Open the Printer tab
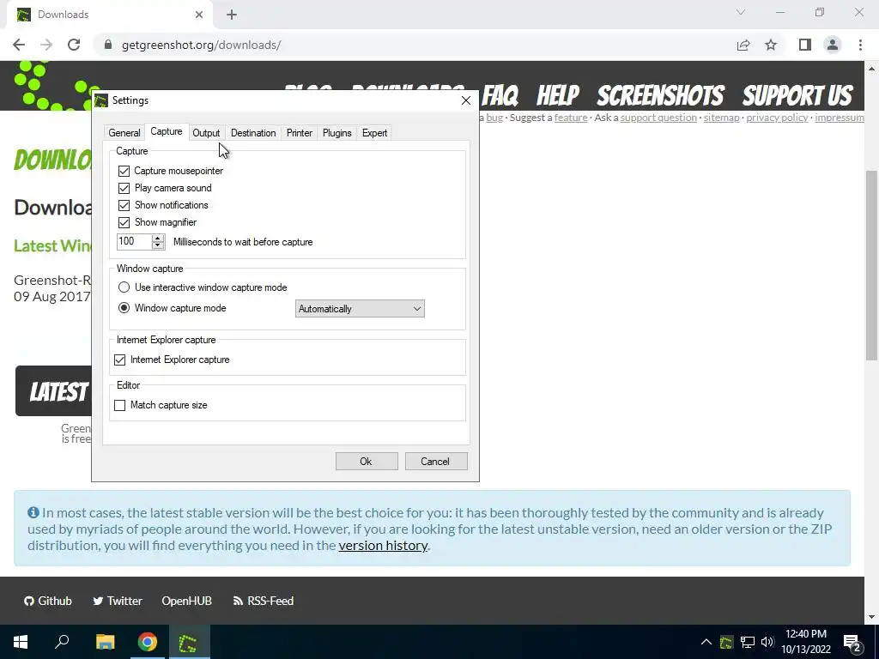879x659 pixels. (300, 133)
